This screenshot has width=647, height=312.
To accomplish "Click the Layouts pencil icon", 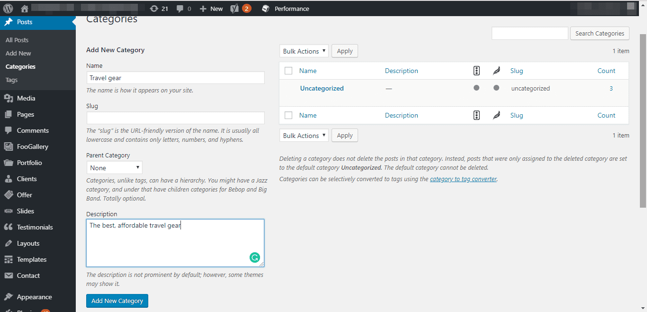I will 8,243.
